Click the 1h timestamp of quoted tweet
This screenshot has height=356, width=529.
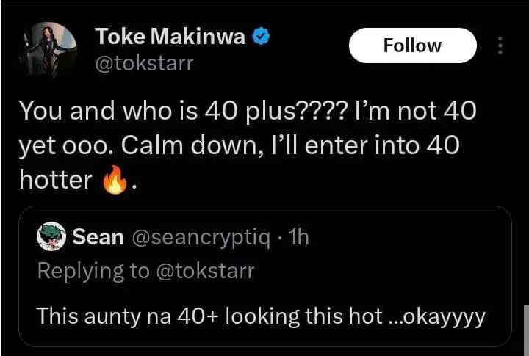(299, 237)
